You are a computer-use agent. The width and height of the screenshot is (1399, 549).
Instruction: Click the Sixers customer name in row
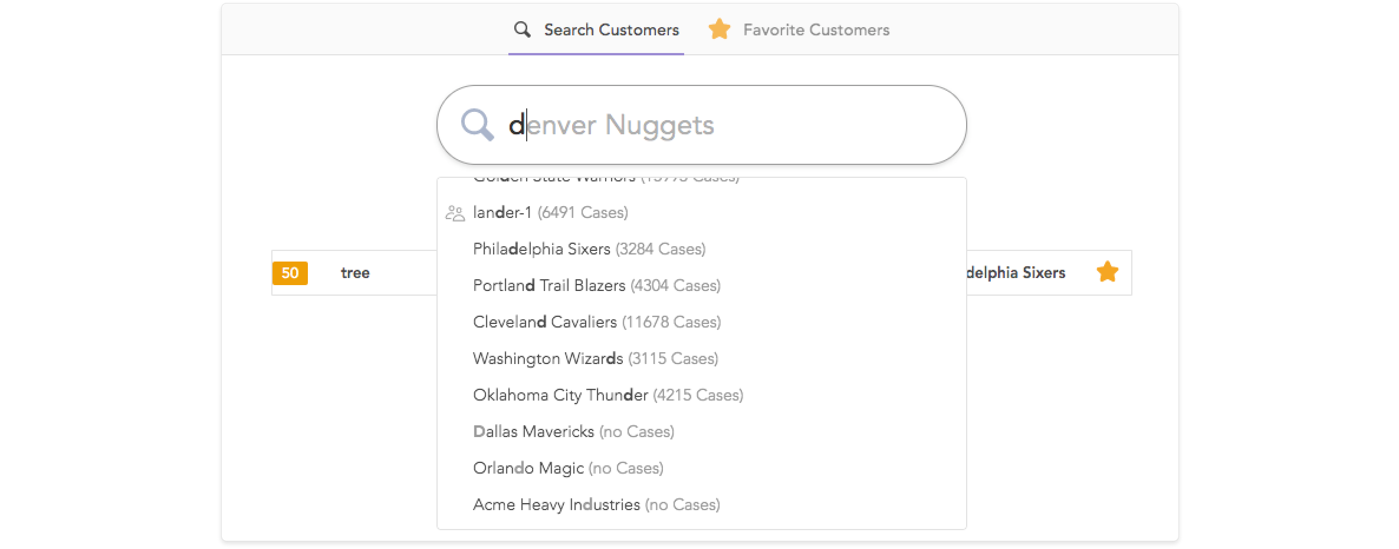click(x=1016, y=273)
